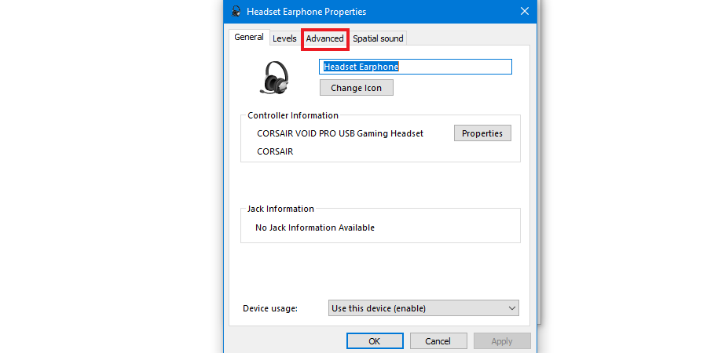Screen dimensions: 707x353
Task: Select the Spatial sound tab
Action: tap(378, 38)
